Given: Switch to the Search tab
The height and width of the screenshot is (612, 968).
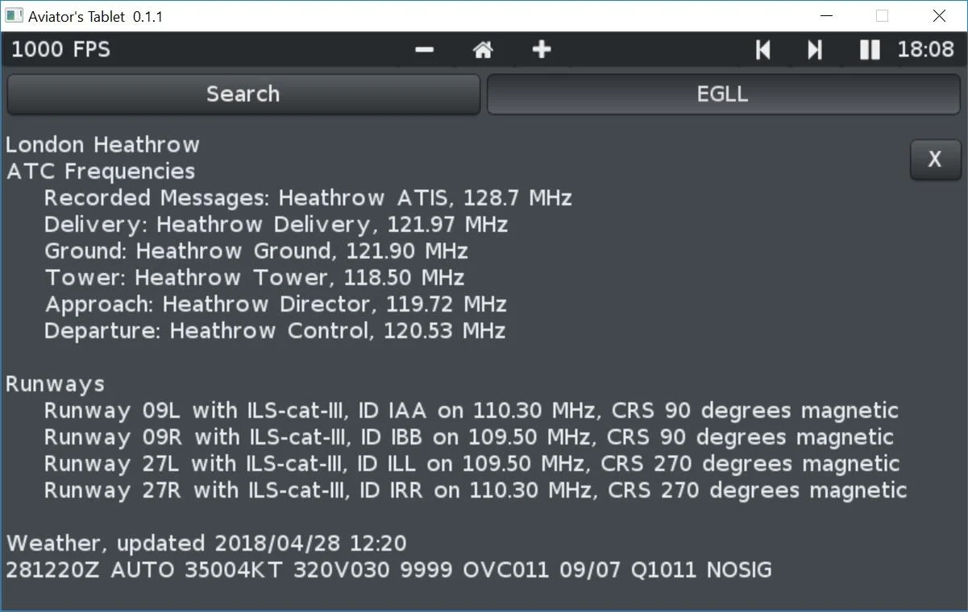Looking at the screenshot, I should coord(242,93).
